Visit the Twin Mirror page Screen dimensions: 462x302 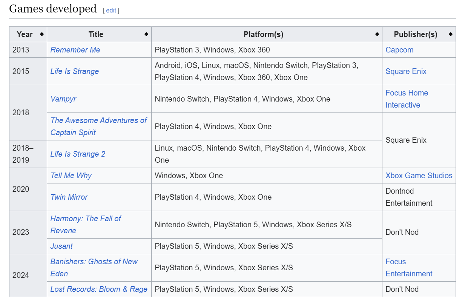(x=69, y=197)
